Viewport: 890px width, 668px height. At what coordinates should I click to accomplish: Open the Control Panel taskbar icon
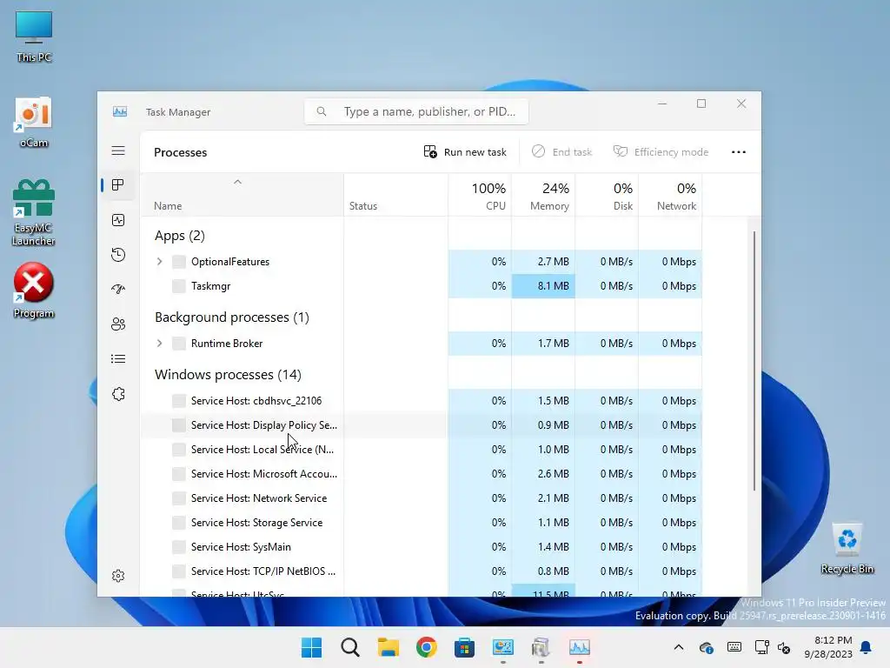pos(503,647)
